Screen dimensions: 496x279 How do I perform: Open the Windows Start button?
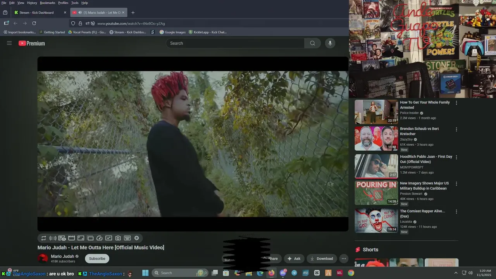pyautogui.click(x=145, y=273)
